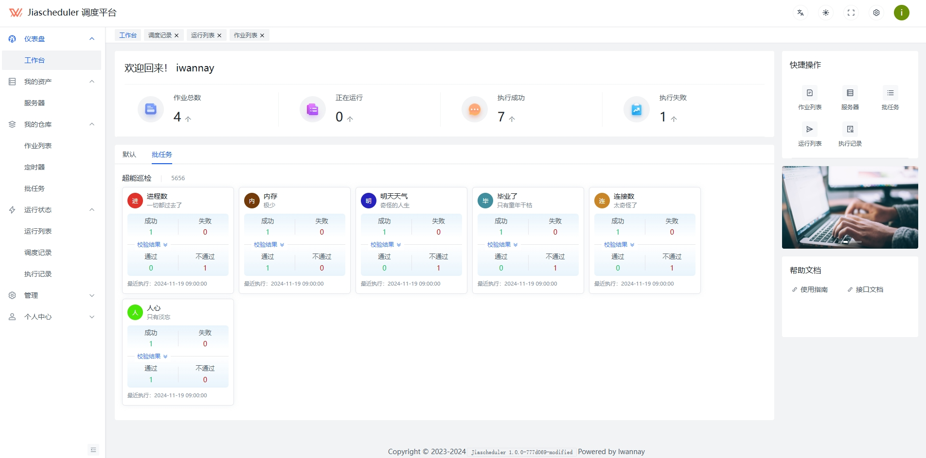
Task: Click the language switch icon in header
Action: (x=800, y=13)
